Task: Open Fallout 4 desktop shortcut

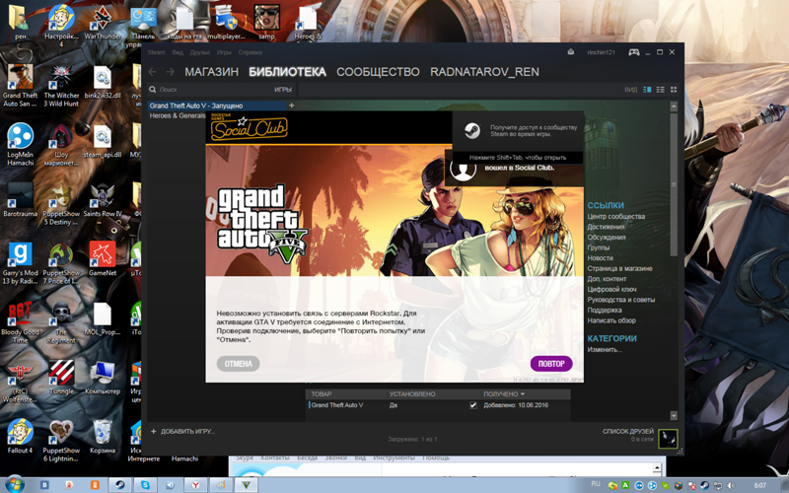Action: click(20, 436)
